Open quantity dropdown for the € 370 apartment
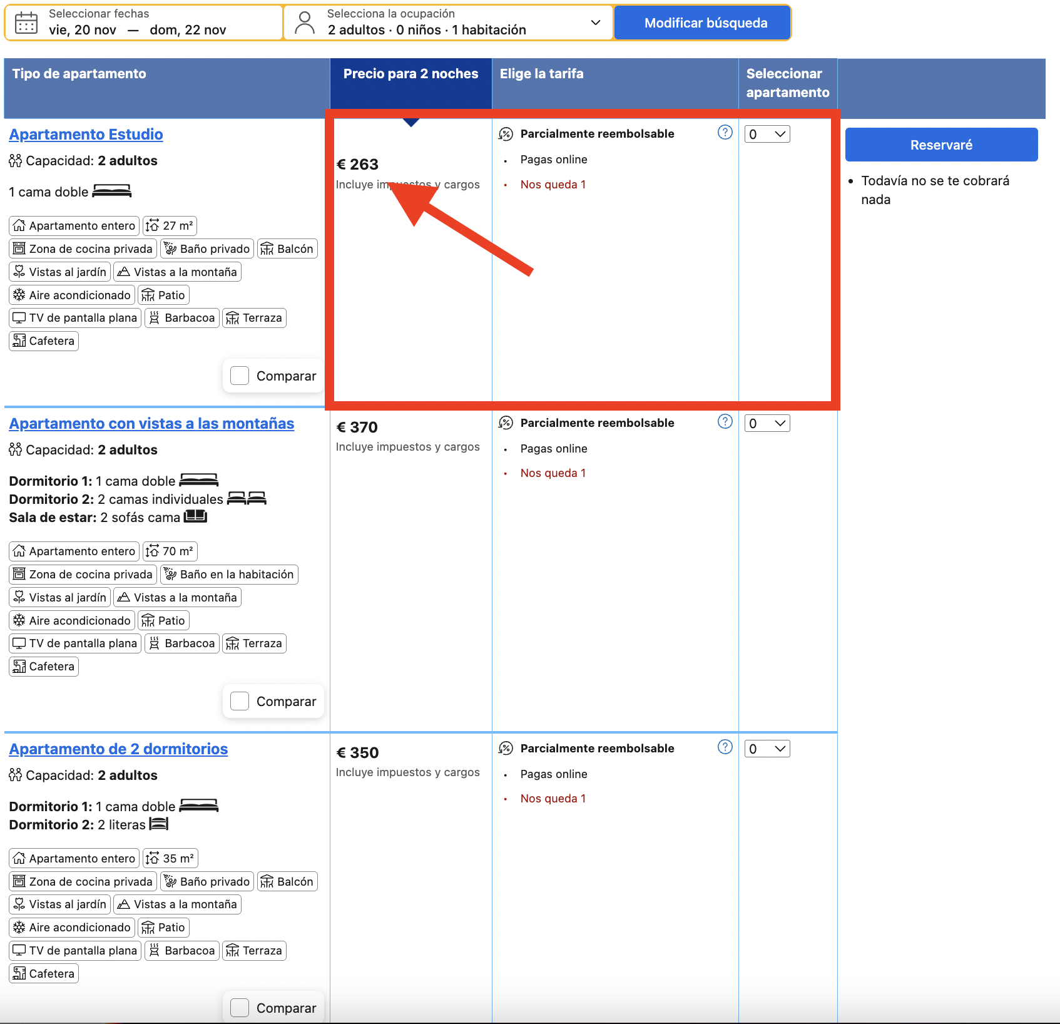The height and width of the screenshot is (1024, 1060). tap(767, 423)
